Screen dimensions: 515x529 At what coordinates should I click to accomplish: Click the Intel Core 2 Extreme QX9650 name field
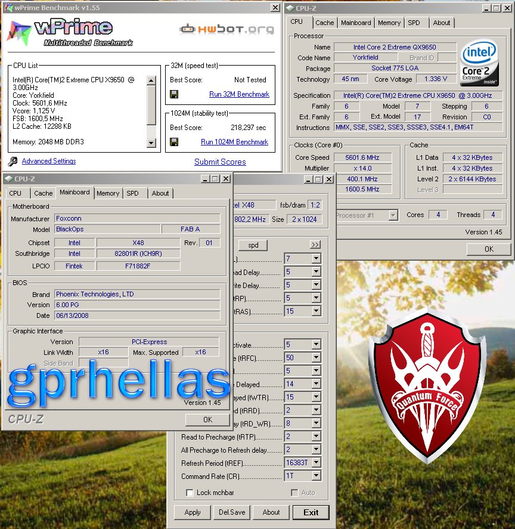point(395,47)
